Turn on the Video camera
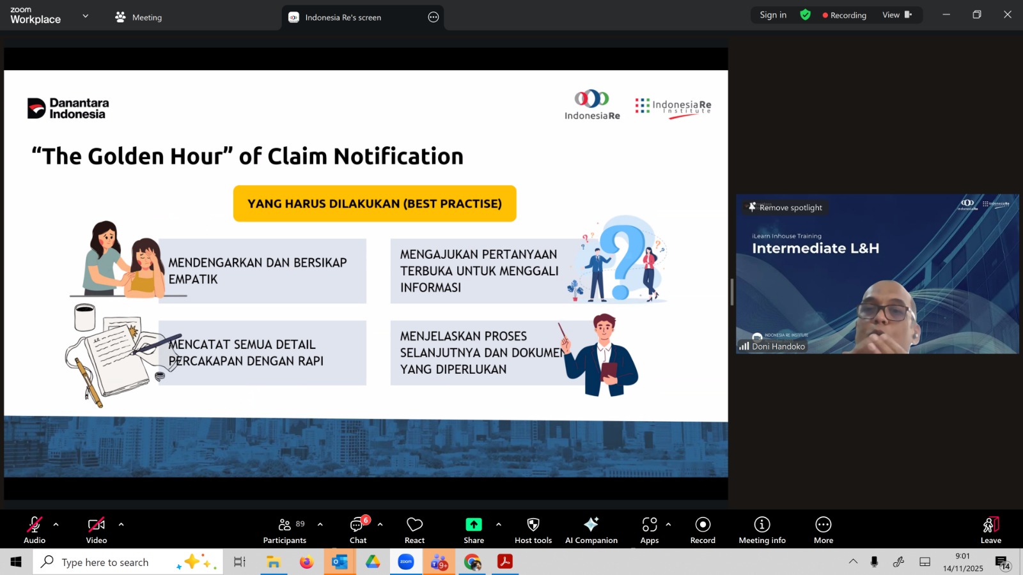The image size is (1023, 575). click(97, 530)
